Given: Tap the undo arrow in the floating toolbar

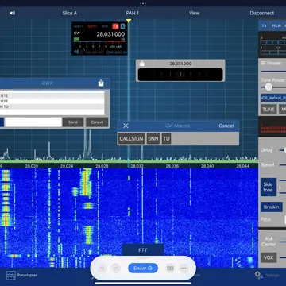Looking at the screenshot, I should pyautogui.click(x=102, y=269).
